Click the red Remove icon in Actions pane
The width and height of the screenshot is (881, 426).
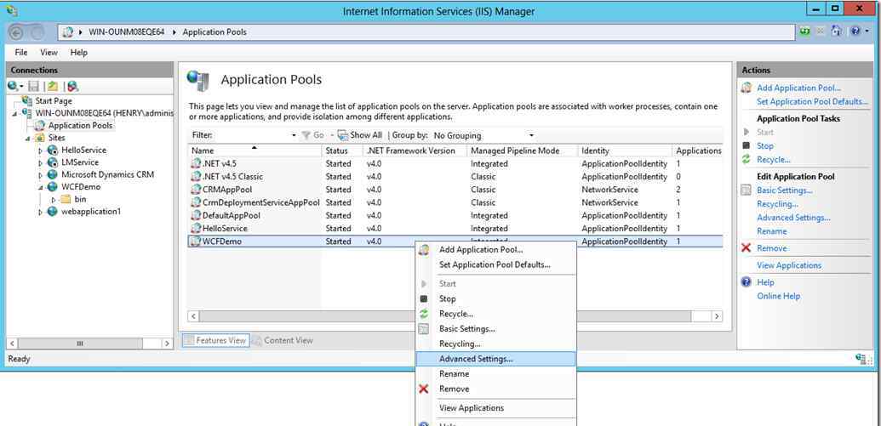click(747, 248)
